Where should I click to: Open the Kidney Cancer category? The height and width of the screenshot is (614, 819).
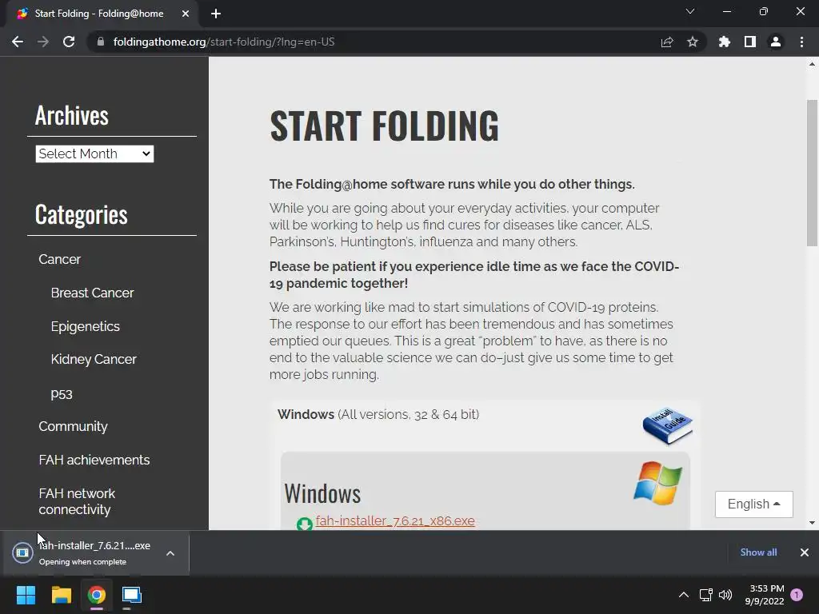[94, 359]
